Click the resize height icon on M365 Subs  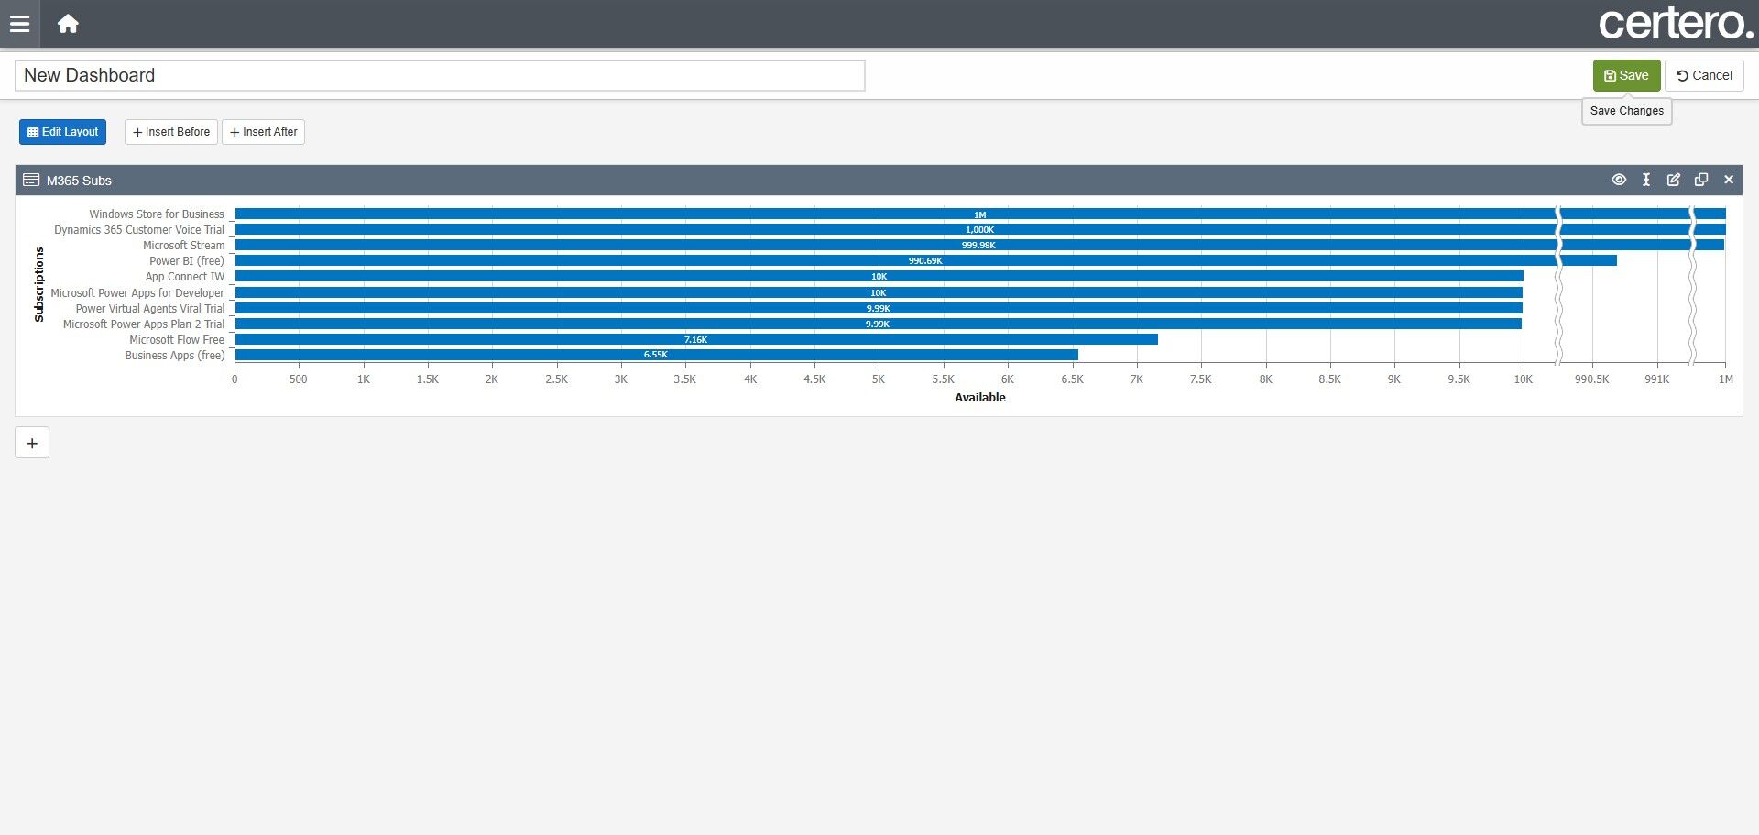coord(1646,180)
